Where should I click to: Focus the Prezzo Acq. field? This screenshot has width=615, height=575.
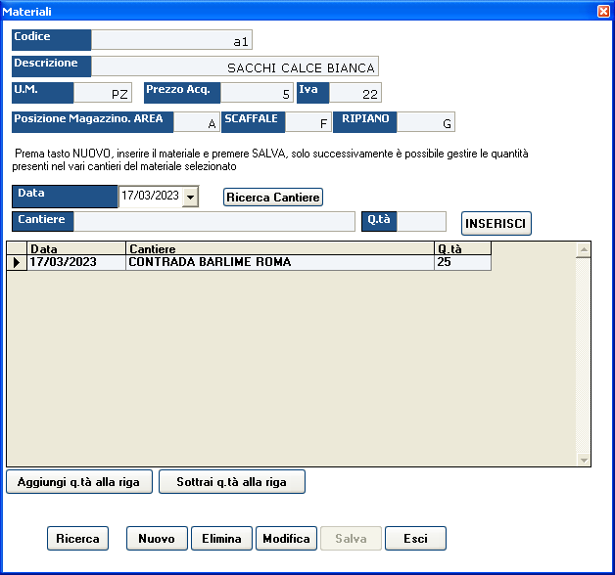point(257,93)
